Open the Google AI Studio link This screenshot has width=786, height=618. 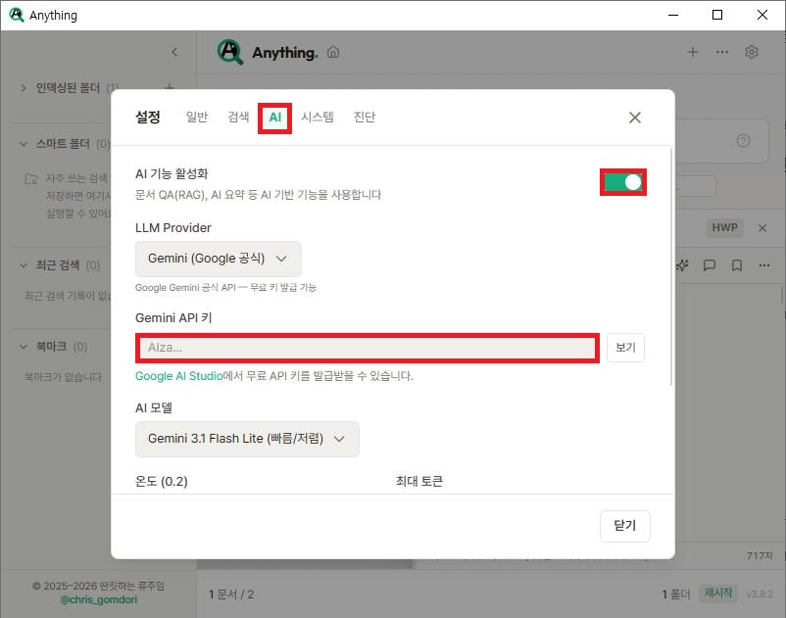(x=179, y=376)
